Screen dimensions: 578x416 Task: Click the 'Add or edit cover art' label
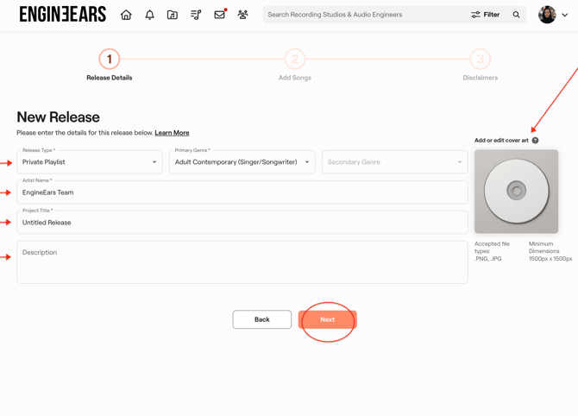click(x=501, y=140)
